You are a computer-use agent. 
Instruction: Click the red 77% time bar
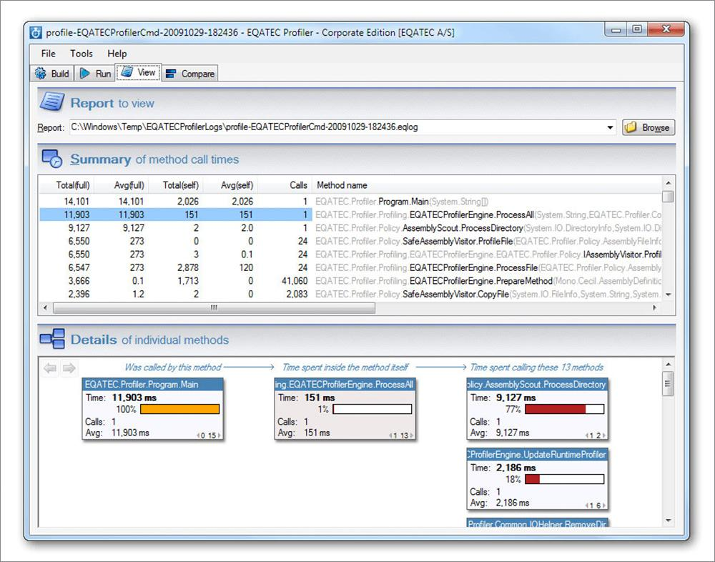(x=565, y=409)
